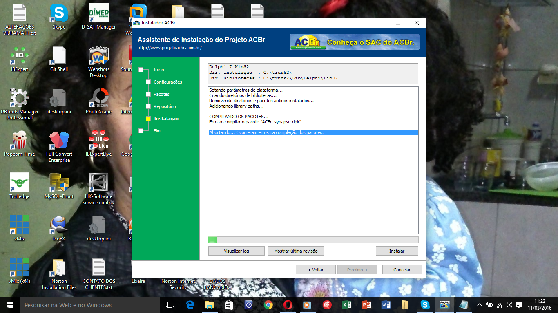Viewport: 558px width, 313px height.
Task: Select the Fim wizard step
Action: [157, 131]
